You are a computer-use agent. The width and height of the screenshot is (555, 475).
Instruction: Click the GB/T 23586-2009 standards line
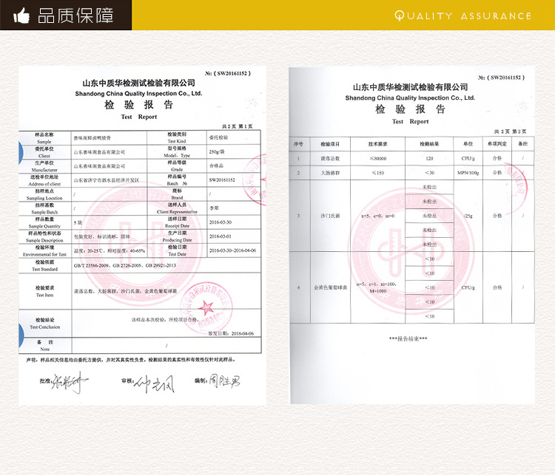coord(125,265)
